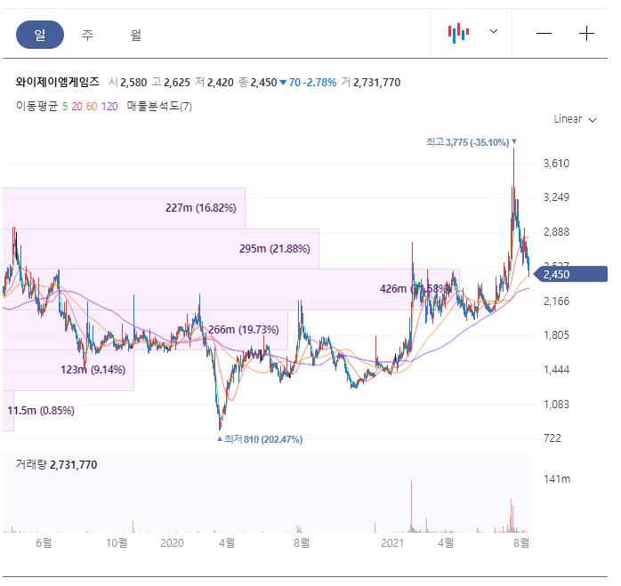Viewport: 621px width, 586px height.
Task: Click the 최저 810 low marker
Action: point(260,439)
